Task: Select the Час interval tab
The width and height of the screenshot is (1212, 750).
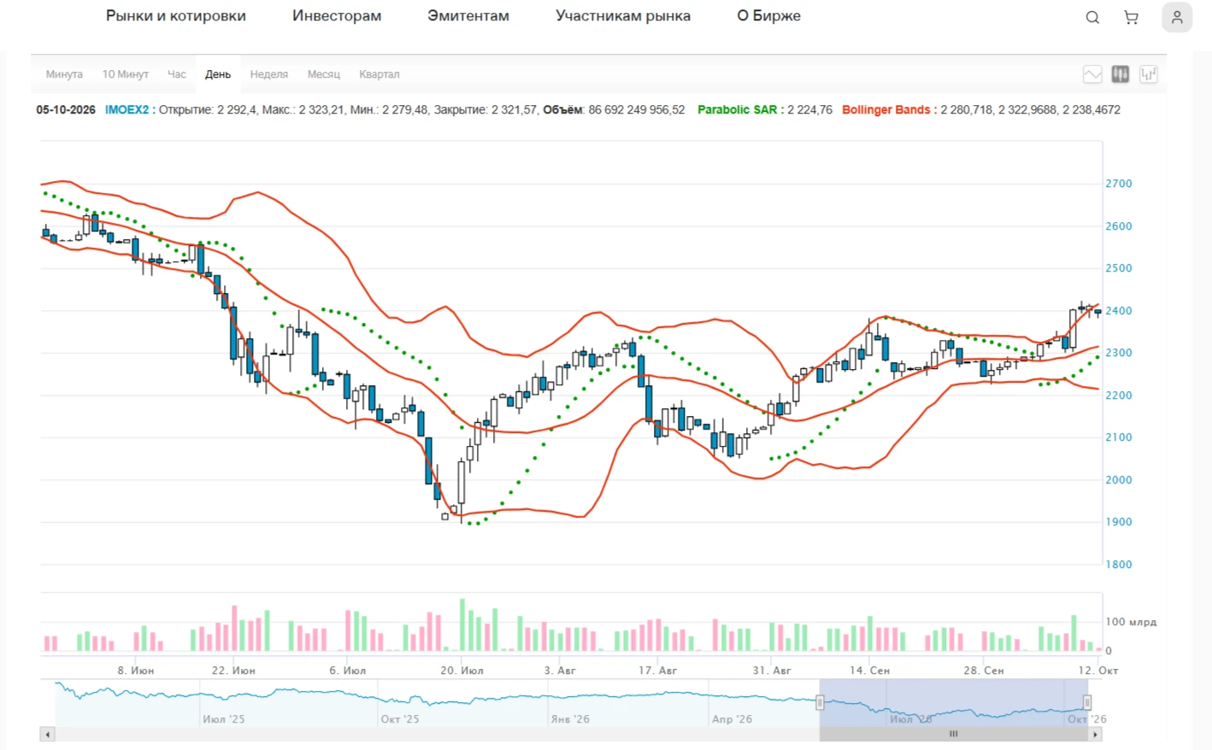Action: point(177,74)
